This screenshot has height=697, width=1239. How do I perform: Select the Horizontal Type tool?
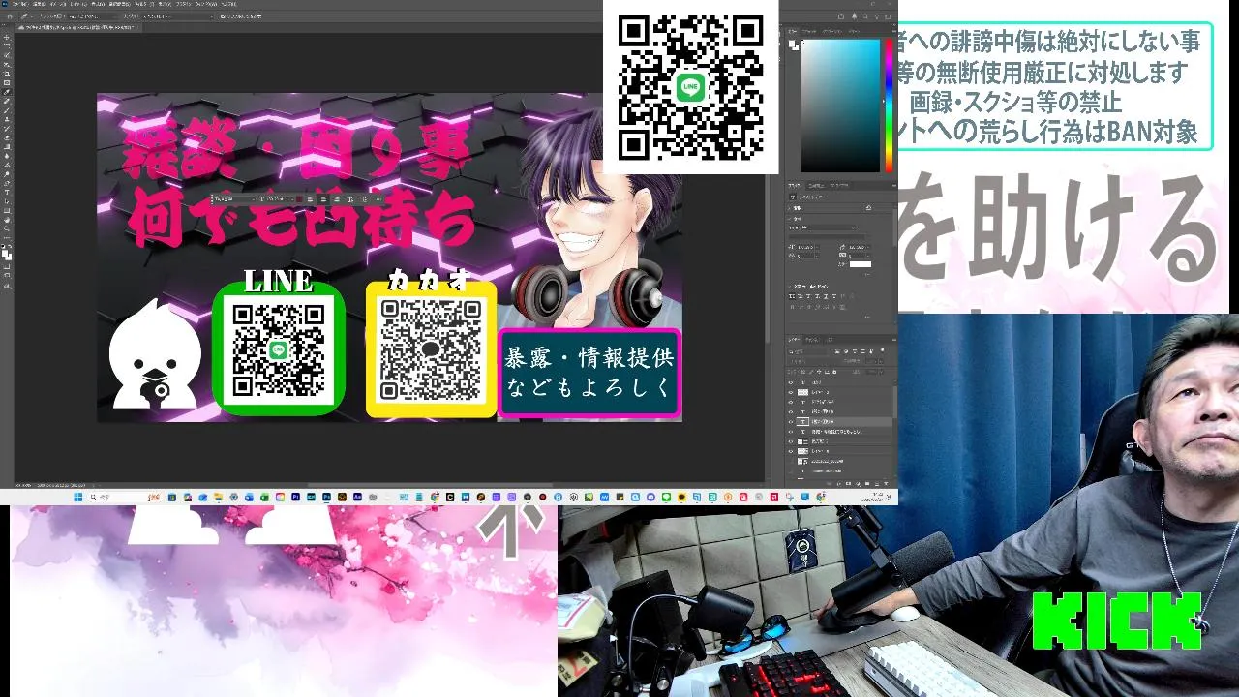pos(7,192)
